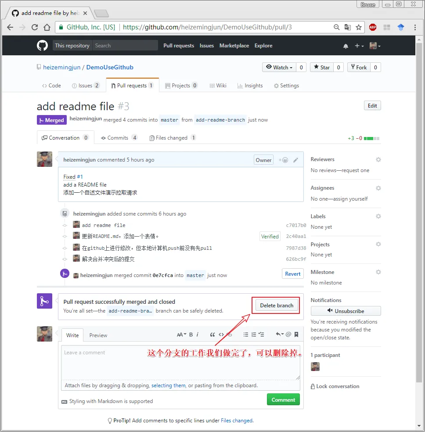Screen dimensions: 425x432
Task: Open the heizemingjun owner link
Action: click(62, 68)
